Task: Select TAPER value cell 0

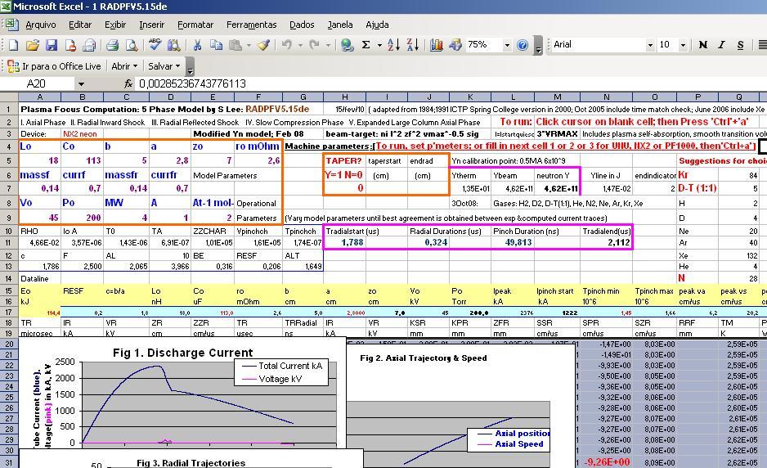Action: [x=344, y=188]
